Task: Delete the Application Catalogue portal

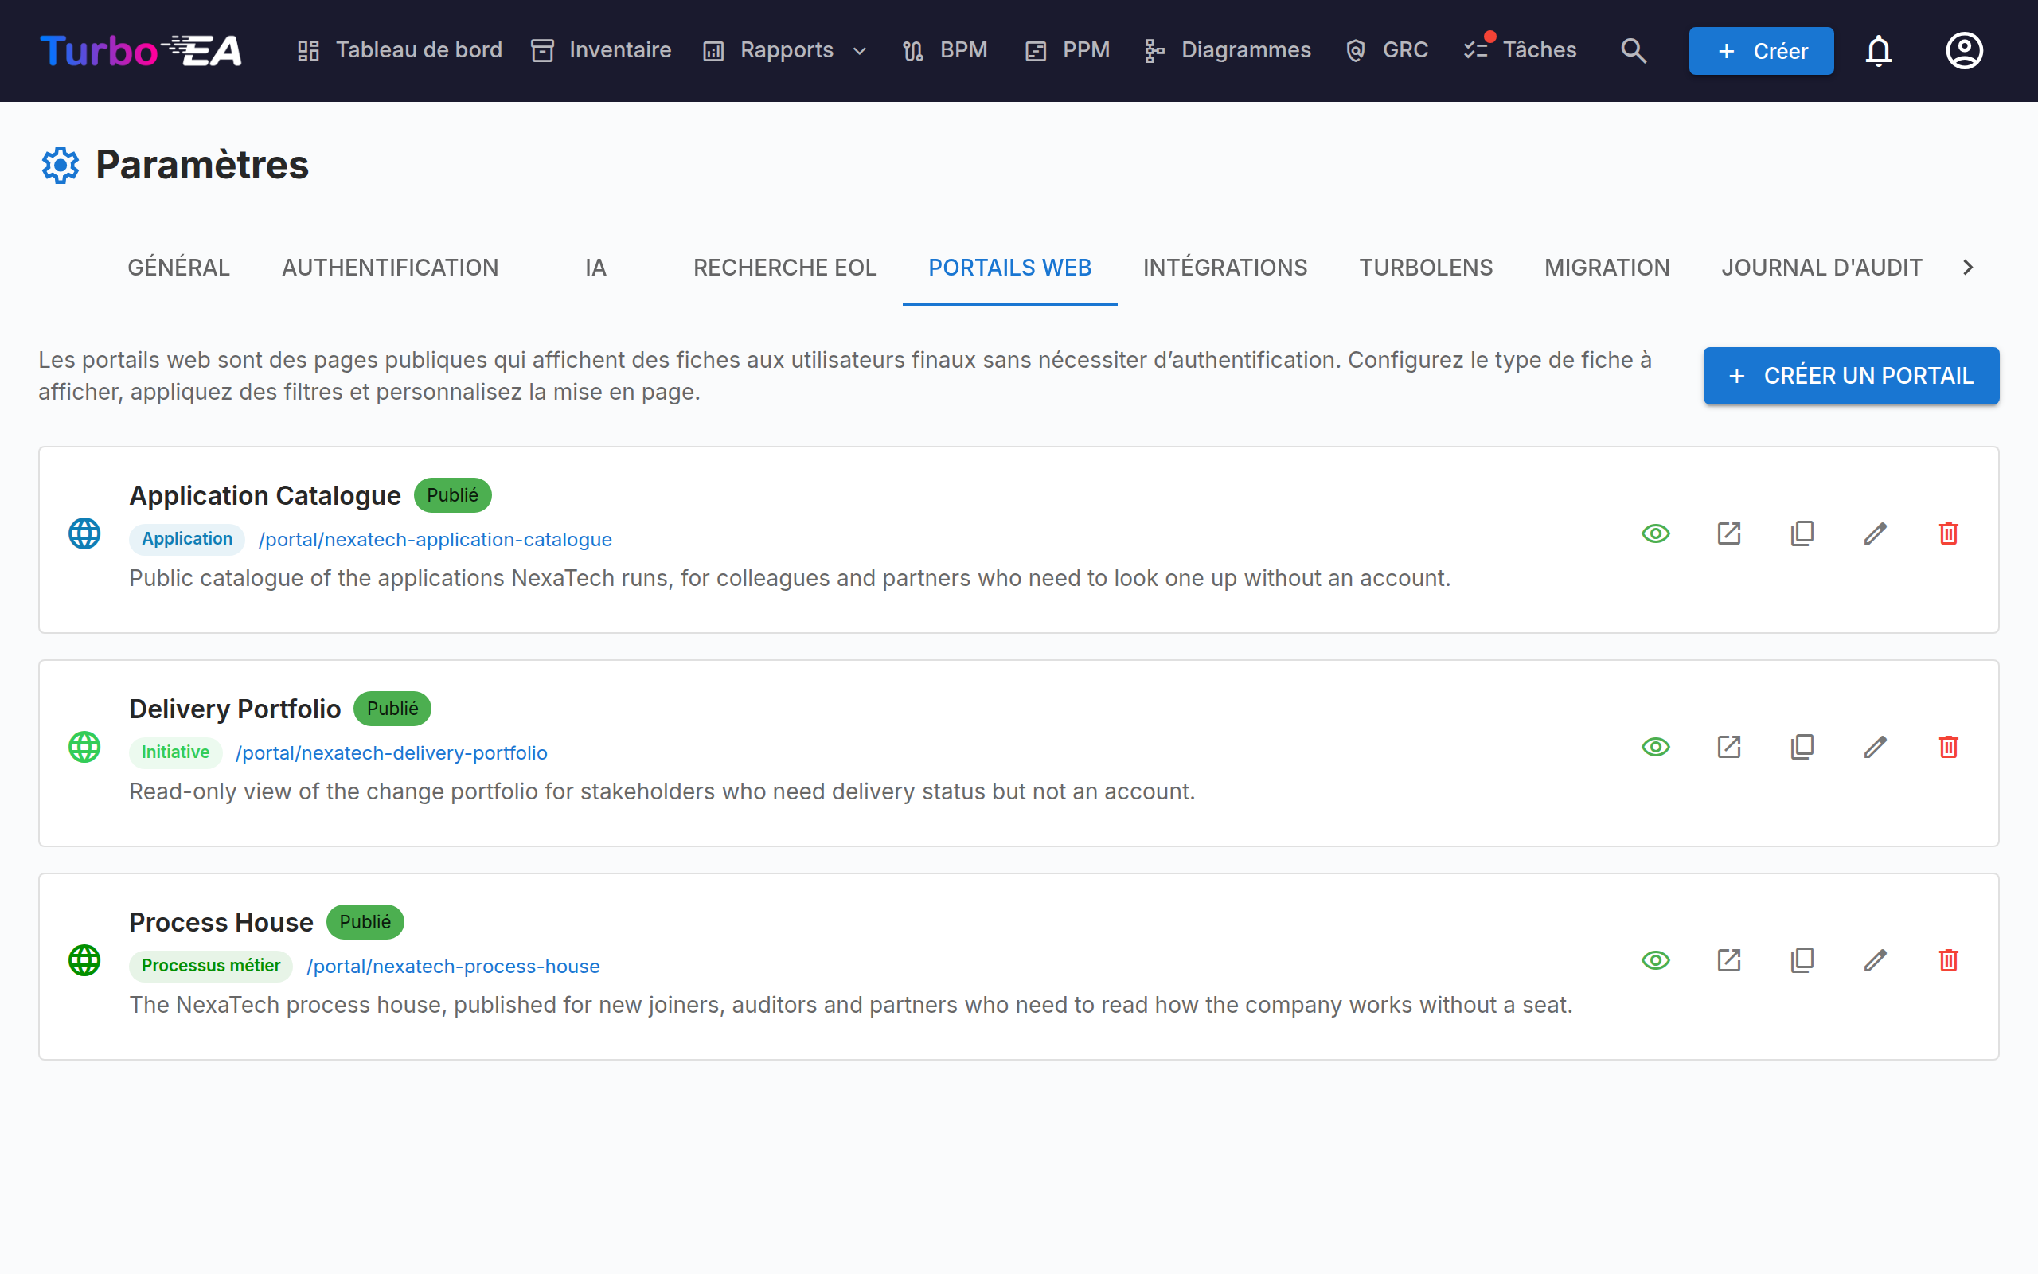Action: coord(1949,533)
